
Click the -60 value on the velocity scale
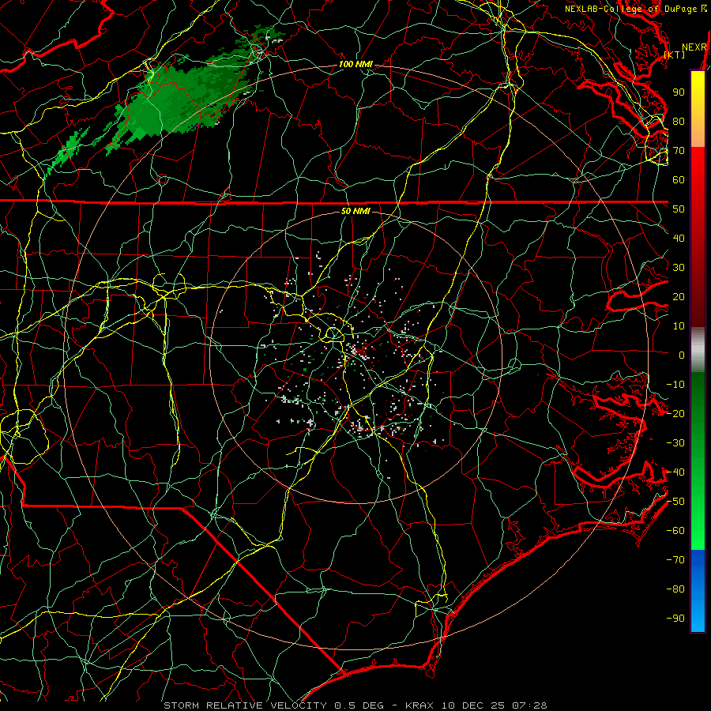(x=675, y=531)
